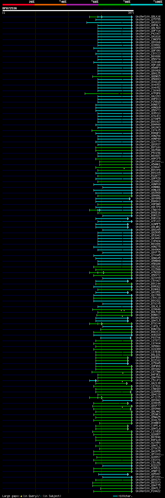
Task: Select the label UniRef100_A7NZ69
Action: (148, 272)
